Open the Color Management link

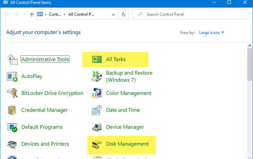click(x=129, y=93)
